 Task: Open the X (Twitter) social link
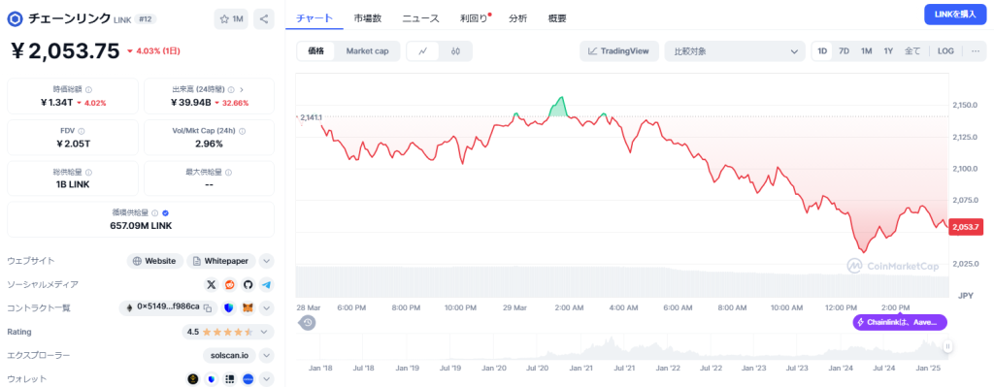point(212,285)
